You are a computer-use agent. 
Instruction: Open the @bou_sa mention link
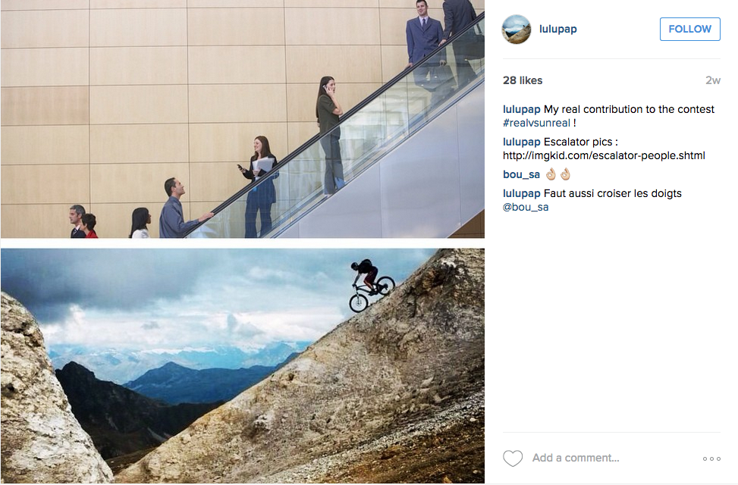[x=526, y=207]
